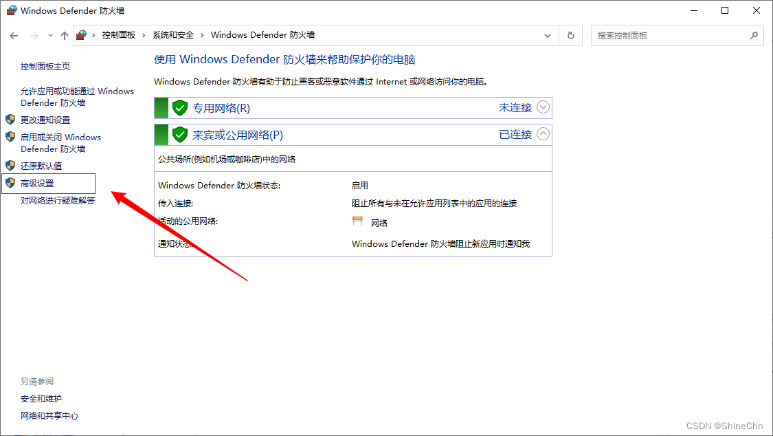This screenshot has width=773, height=436.
Task: Click the Back navigation arrow
Action: (x=14, y=36)
